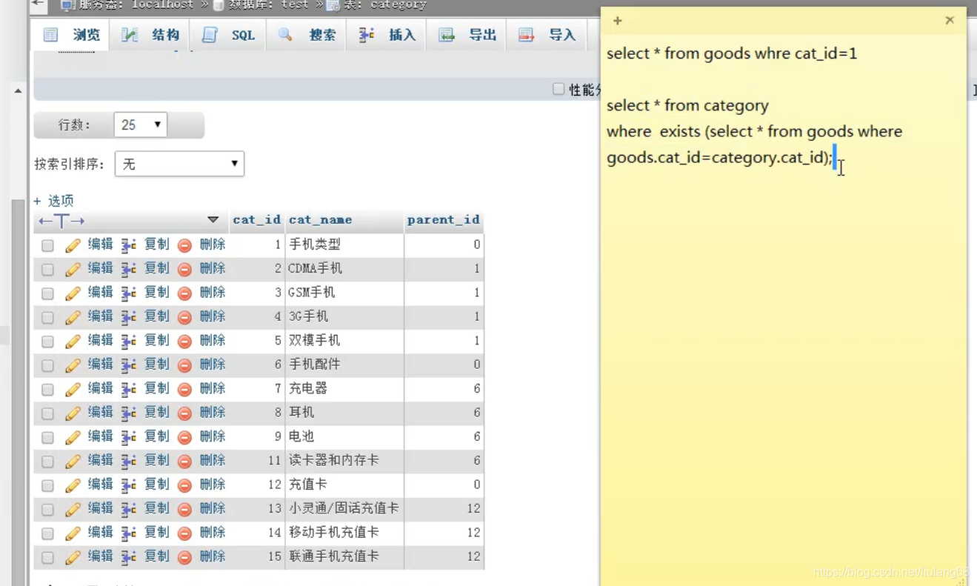Click the pencil edit icon for CDMA手机 row

click(73, 270)
